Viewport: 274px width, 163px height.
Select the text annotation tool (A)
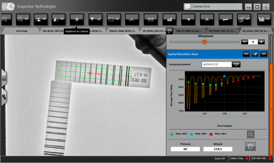click(x=207, y=19)
